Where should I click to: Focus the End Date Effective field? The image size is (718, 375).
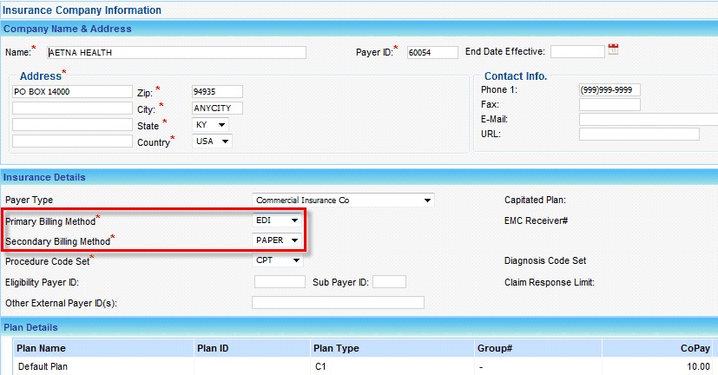576,51
